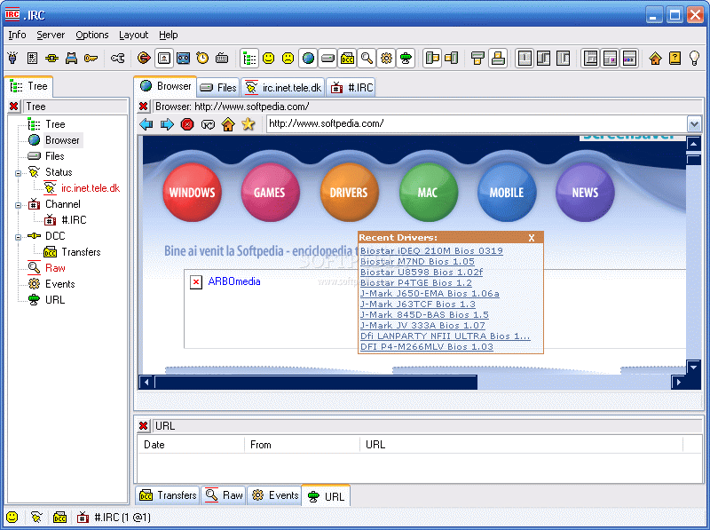Viewport: 710px width, 530px height.
Task: Click the home icon in main toolbar
Action: (x=655, y=58)
